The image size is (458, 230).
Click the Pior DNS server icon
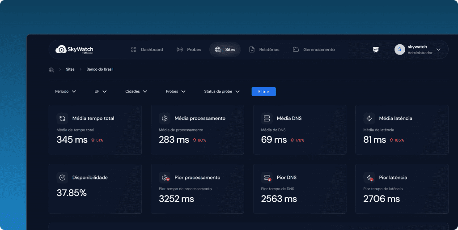coord(267,177)
